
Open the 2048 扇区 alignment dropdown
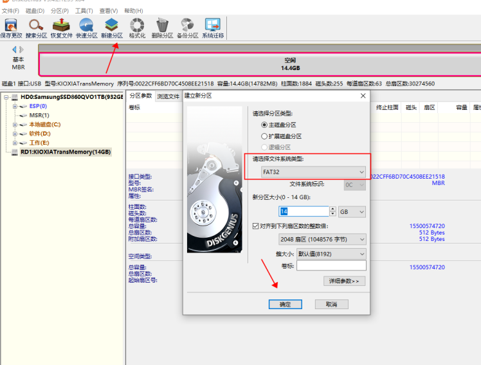(x=322, y=239)
